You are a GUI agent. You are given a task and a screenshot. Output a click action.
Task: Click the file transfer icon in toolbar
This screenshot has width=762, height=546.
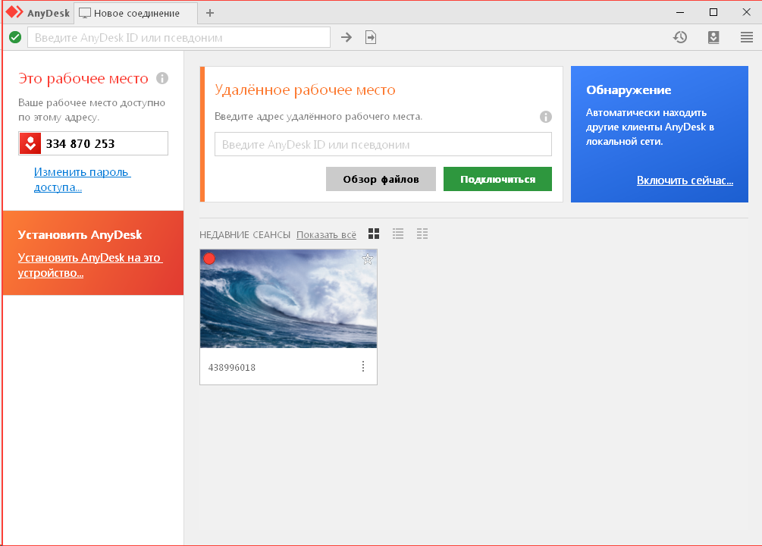(x=371, y=37)
